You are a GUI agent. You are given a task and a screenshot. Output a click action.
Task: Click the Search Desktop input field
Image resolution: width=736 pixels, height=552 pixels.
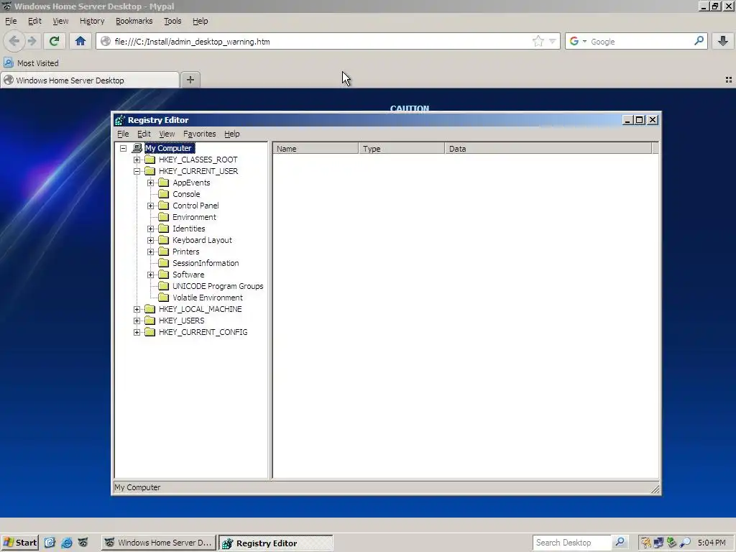point(571,543)
